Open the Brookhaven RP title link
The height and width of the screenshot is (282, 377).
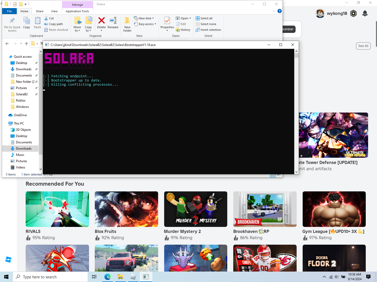click(251, 231)
